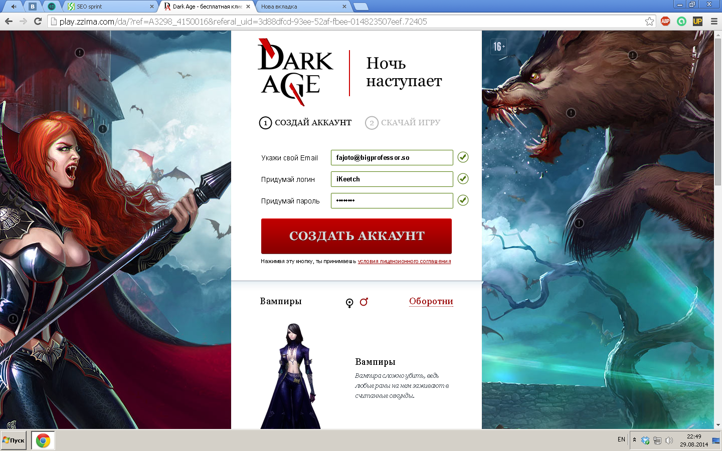
Task: Select the Вампиры faction heading
Action: (281, 301)
